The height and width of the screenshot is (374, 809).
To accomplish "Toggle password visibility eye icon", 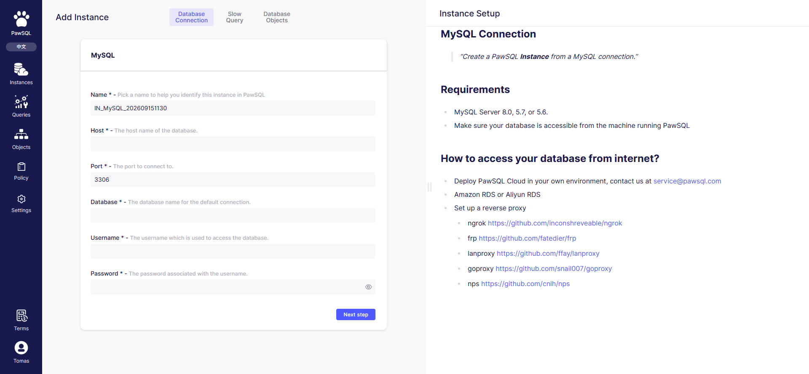I will click(368, 287).
